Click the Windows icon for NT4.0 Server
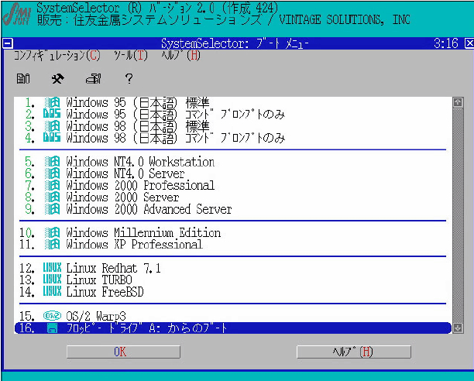Viewport: 474px width, 381px height. pyautogui.click(x=52, y=173)
